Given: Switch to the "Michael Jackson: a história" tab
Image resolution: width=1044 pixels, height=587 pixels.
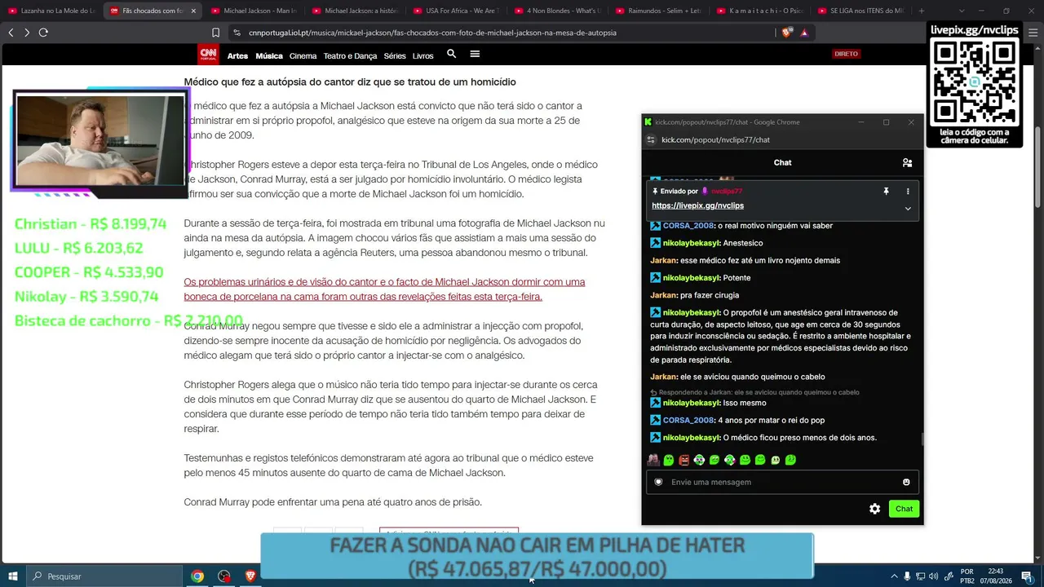Looking at the screenshot, I should [x=354, y=11].
